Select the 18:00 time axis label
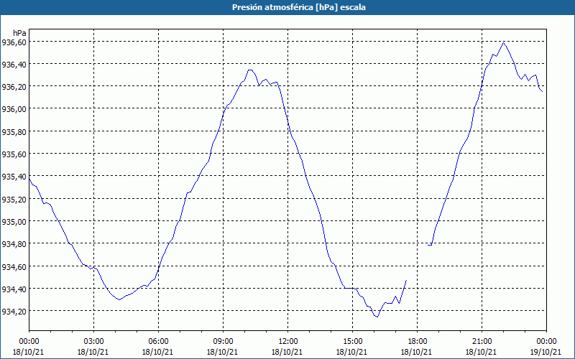The image size is (575, 359). coord(418,342)
